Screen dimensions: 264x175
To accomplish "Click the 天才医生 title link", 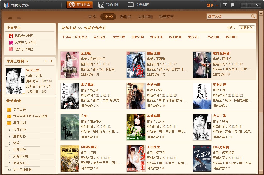I will (153, 147).
